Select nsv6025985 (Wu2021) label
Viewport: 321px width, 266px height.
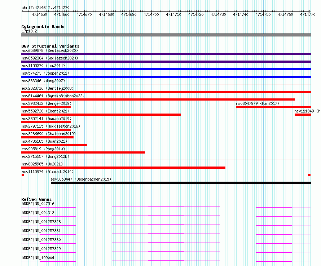(42, 164)
